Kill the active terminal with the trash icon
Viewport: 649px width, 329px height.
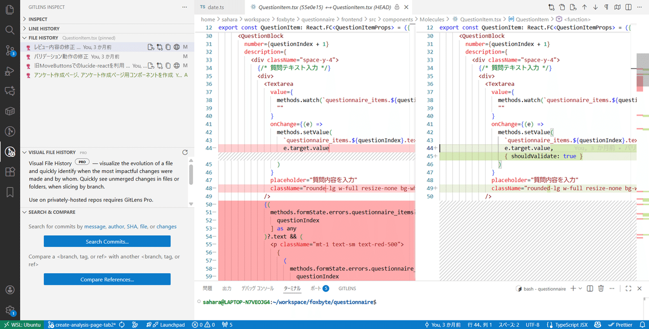coord(600,288)
